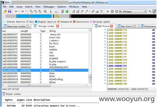Open the Help menu
This screenshot has width=157, height=107.
click(x=84, y=7)
